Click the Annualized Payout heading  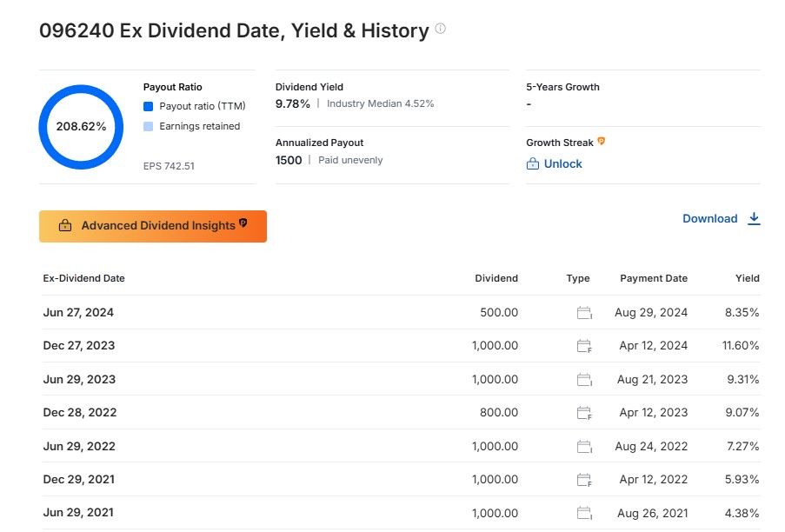click(x=319, y=143)
